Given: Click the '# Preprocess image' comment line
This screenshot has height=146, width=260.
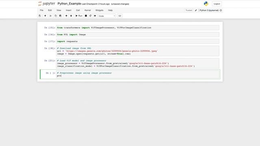Looking at the screenshot, I should (x=84, y=73).
